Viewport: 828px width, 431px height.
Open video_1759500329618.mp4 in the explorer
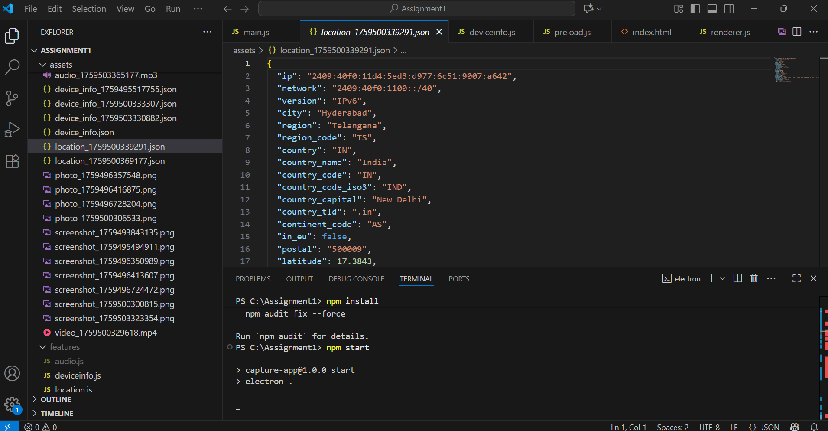pos(106,333)
